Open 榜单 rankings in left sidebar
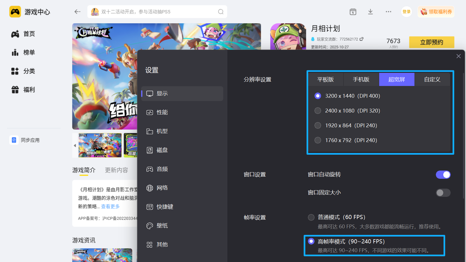This screenshot has width=466, height=262. point(24,52)
